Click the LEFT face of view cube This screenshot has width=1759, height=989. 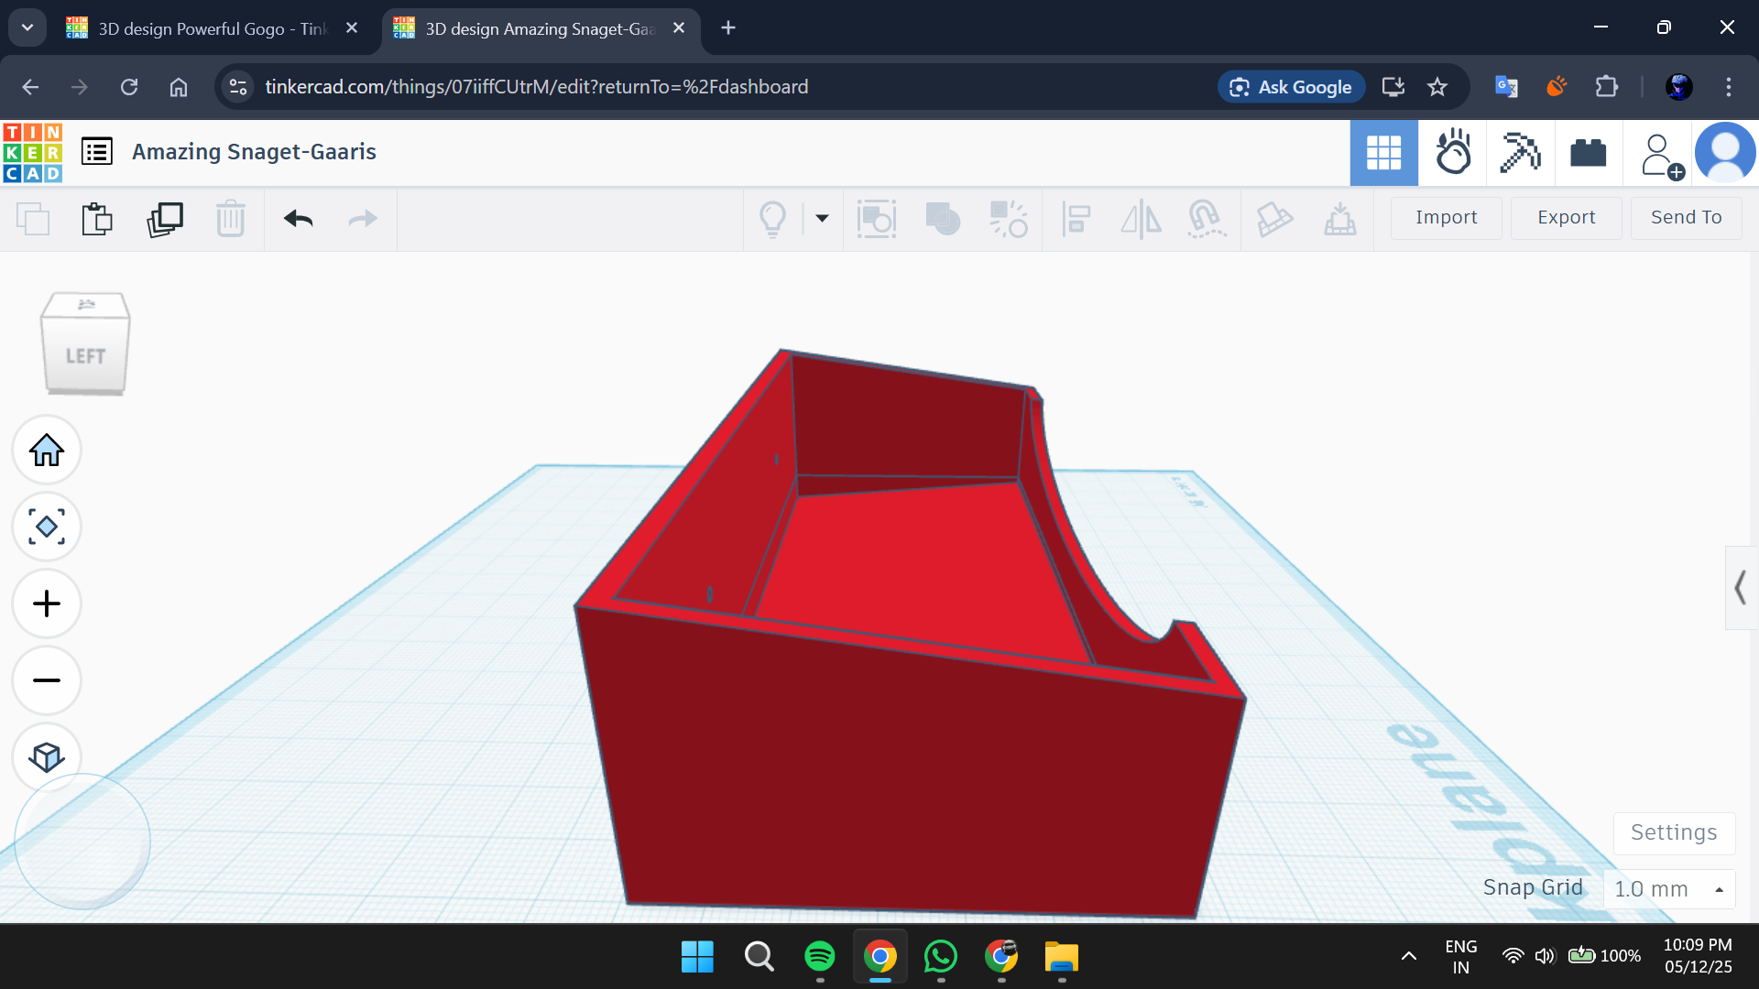85,355
